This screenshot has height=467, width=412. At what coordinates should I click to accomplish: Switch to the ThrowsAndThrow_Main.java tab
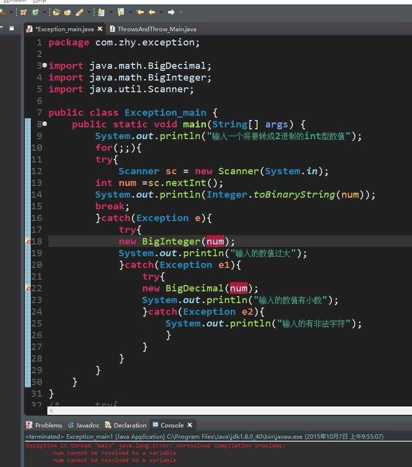(x=156, y=29)
